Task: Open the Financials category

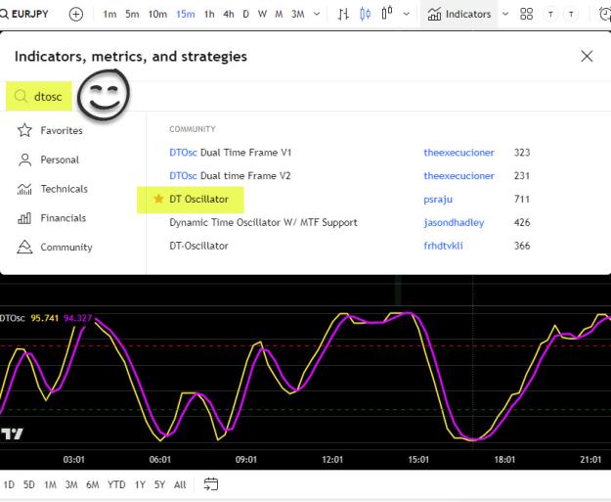Action: pos(52,218)
